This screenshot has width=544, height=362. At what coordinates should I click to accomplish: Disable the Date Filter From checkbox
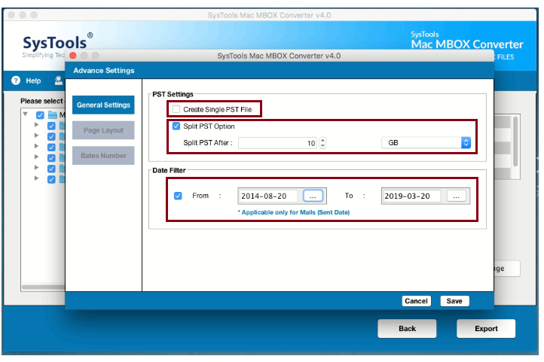click(178, 196)
